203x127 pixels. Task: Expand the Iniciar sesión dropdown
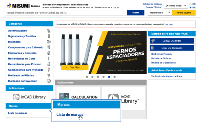(x=160, y=13)
